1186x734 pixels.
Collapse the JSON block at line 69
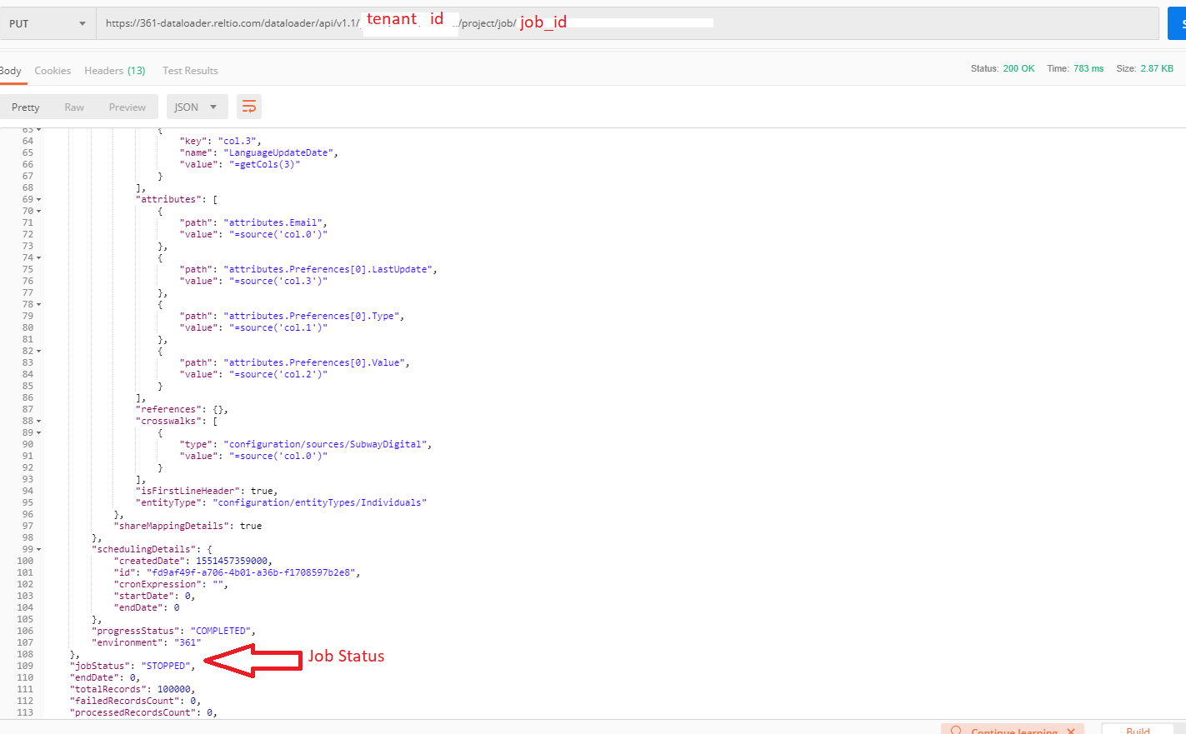(x=38, y=200)
